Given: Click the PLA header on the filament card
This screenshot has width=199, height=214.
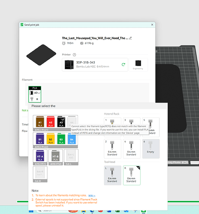Looking at the screenshot, I should (35, 88).
